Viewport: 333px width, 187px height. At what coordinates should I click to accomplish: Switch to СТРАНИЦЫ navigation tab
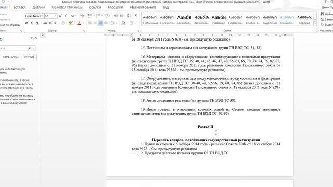coord(10,57)
